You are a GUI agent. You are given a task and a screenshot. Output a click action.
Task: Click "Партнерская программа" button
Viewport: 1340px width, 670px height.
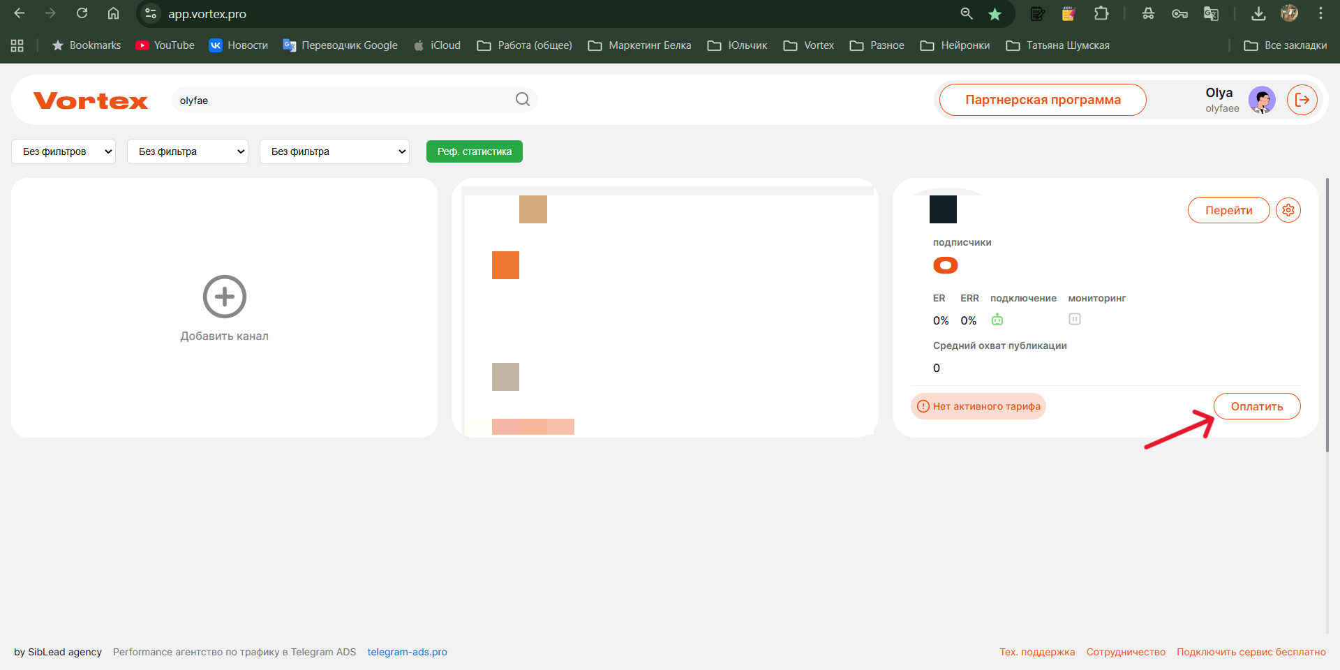pos(1042,100)
